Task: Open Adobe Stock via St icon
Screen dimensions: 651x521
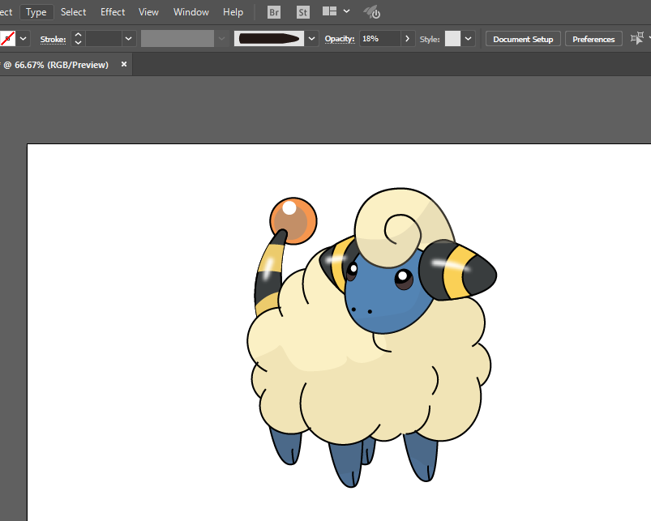Action: [x=303, y=12]
